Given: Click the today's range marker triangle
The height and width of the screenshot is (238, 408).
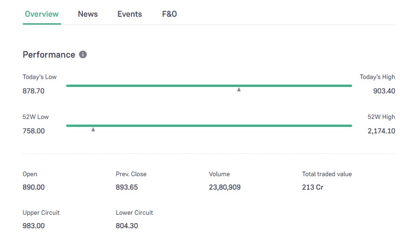Looking at the screenshot, I should point(239,90).
